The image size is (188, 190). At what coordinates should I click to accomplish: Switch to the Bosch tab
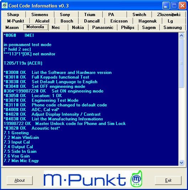(67, 21)
